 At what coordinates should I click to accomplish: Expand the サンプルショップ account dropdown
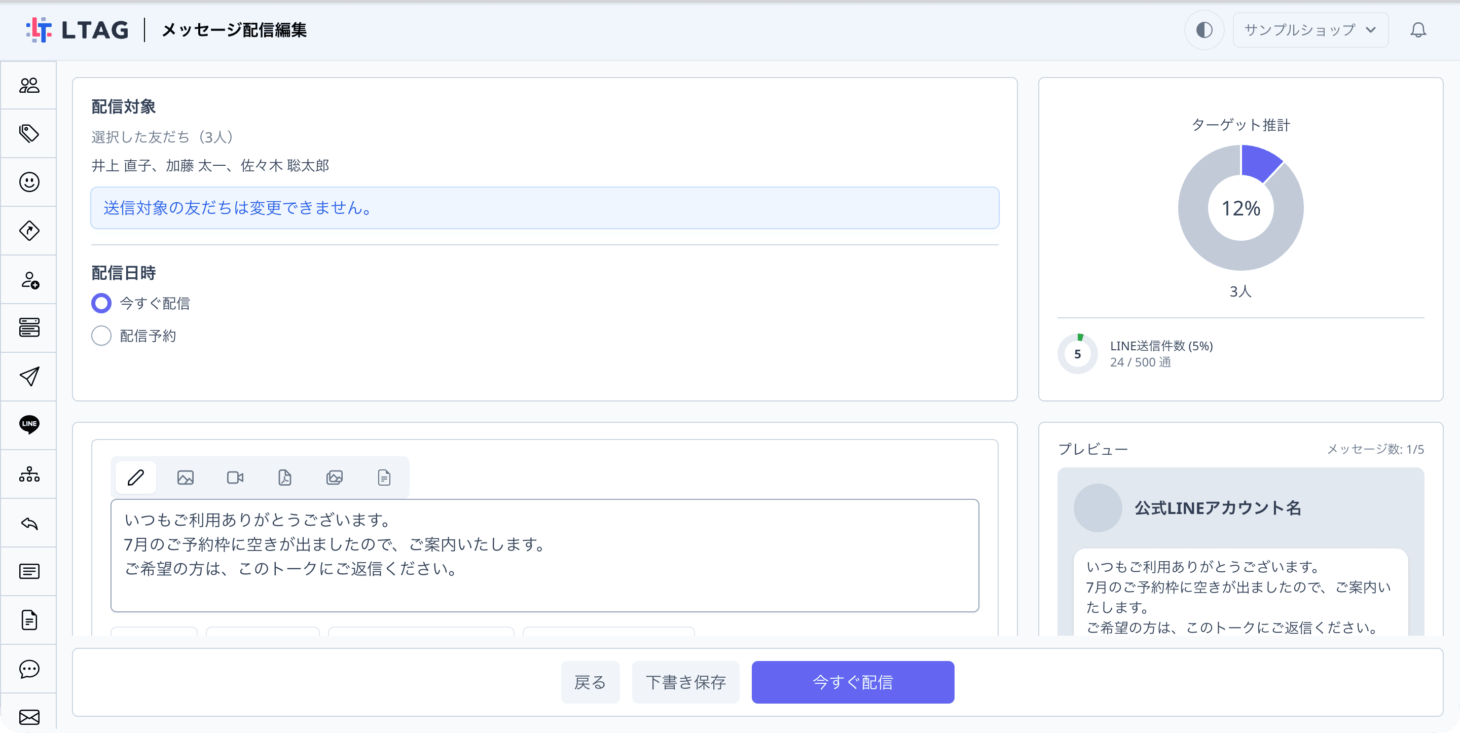click(x=1310, y=29)
